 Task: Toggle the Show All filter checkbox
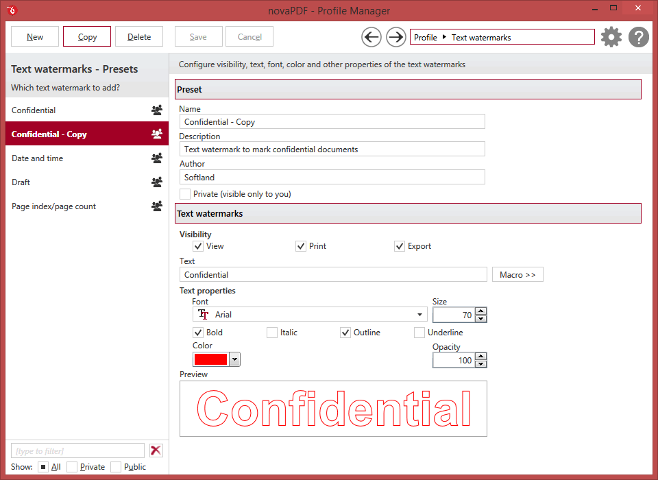coord(43,467)
